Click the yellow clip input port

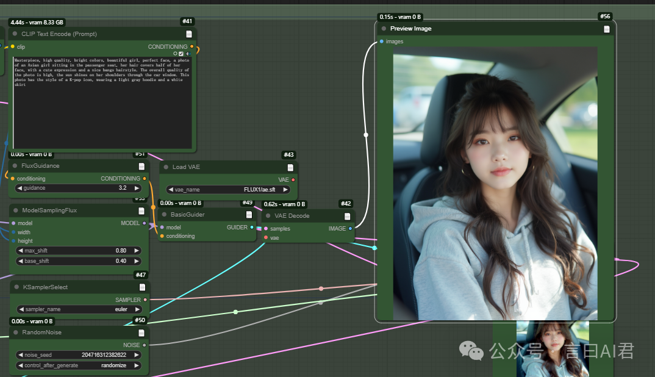coord(13,46)
